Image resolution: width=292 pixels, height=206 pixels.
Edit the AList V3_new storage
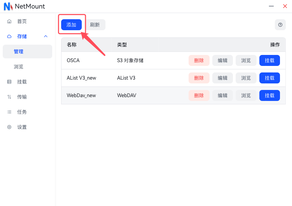pos(223,78)
